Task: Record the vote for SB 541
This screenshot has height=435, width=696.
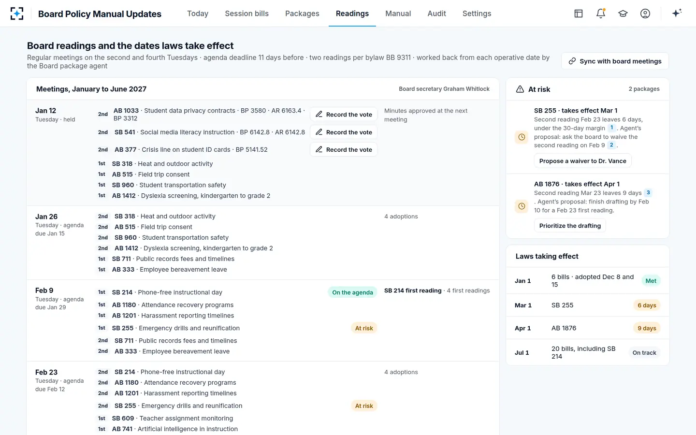Action: 344,132
